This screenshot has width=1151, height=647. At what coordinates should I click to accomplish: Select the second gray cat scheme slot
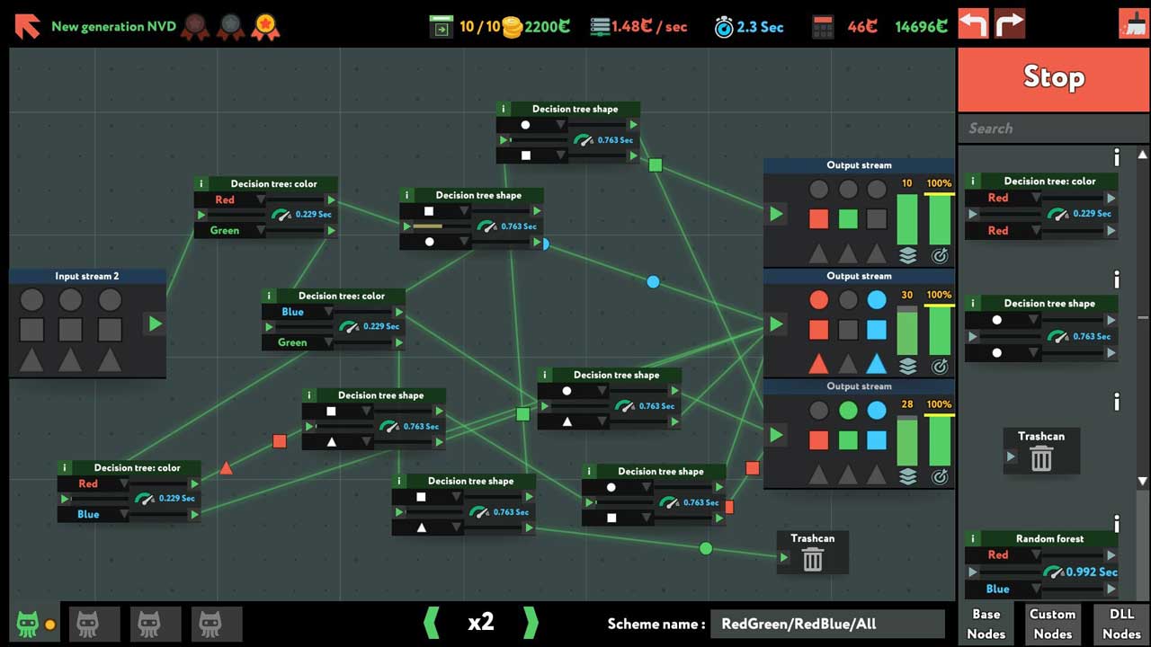94,623
